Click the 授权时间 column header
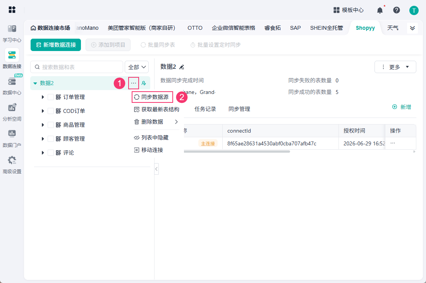The width and height of the screenshot is (426, 283). coord(354,131)
